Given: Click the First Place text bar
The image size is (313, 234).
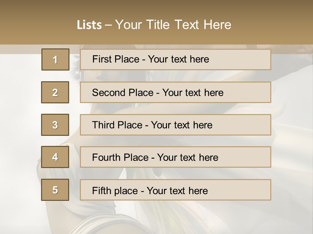Looking at the screenshot, I should point(175,59).
